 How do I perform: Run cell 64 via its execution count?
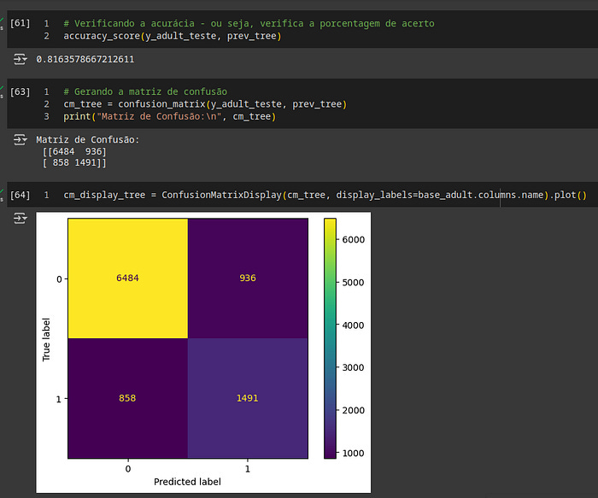(x=20, y=196)
